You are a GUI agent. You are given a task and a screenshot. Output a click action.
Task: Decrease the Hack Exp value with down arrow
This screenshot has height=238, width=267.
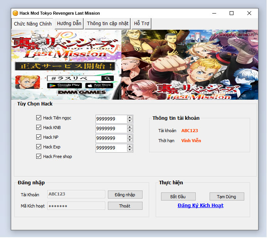[x=130, y=150]
